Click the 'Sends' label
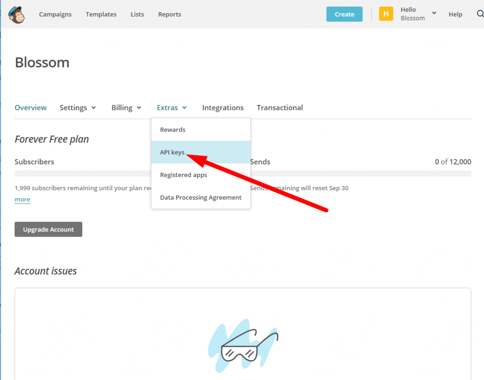Image resolution: width=484 pixels, height=380 pixels. coord(260,161)
